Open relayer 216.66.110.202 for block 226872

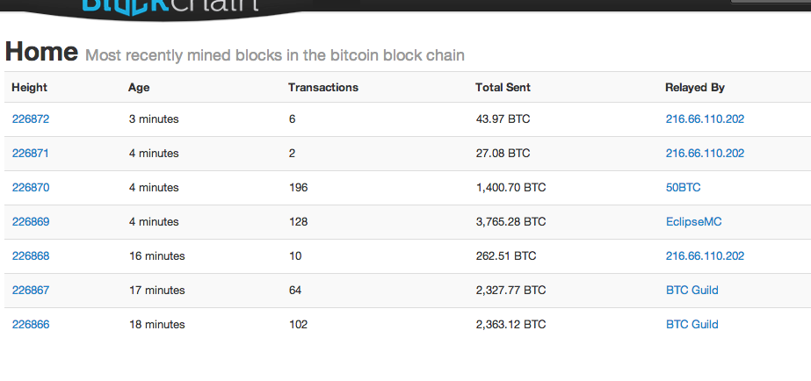(705, 119)
